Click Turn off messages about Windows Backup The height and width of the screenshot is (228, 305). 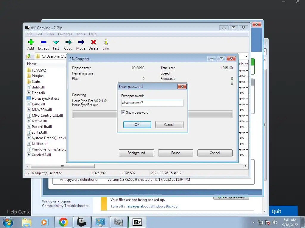[144, 206]
